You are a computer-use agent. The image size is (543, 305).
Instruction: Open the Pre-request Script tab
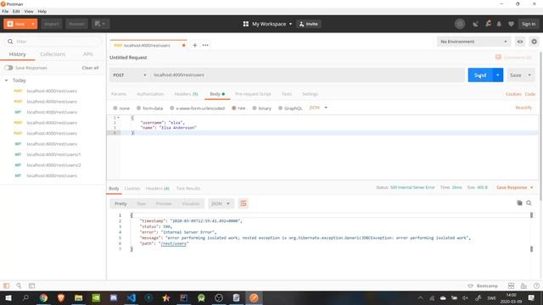pyautogui.click(x=253, y=94)
